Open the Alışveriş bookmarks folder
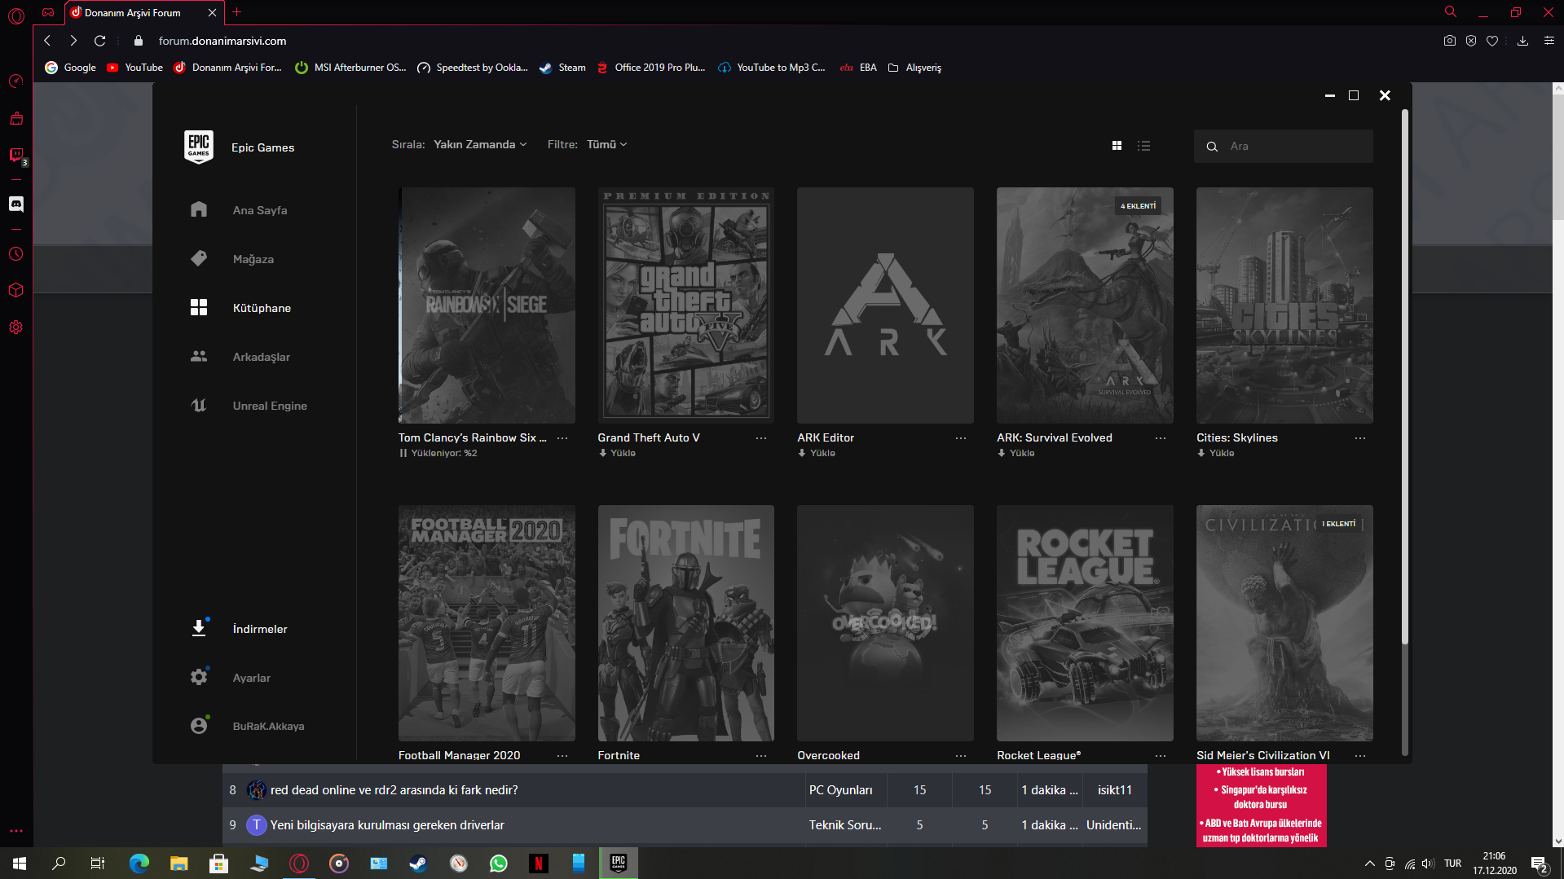Viewport: 1564px width, 879px height. point(914,68)
